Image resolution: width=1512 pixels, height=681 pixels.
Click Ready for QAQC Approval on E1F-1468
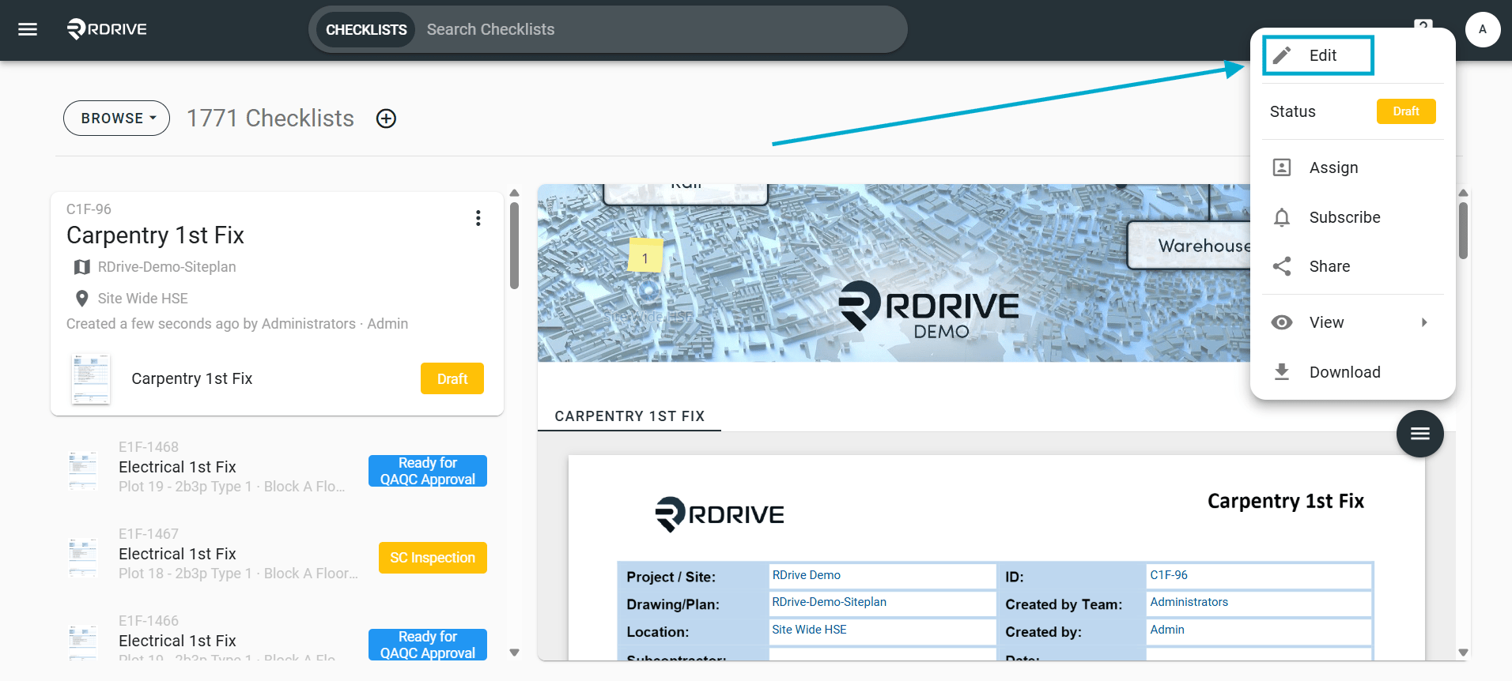428,471
